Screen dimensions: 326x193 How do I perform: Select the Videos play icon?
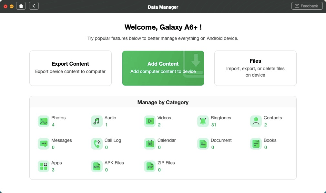click(150, 121)
